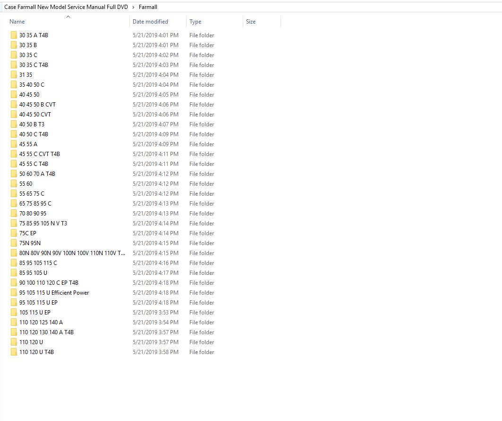Screen dimensions: 502x421
Task: Click the folder icon for 50 60 70 A T4B
Action: pos(13,174)
